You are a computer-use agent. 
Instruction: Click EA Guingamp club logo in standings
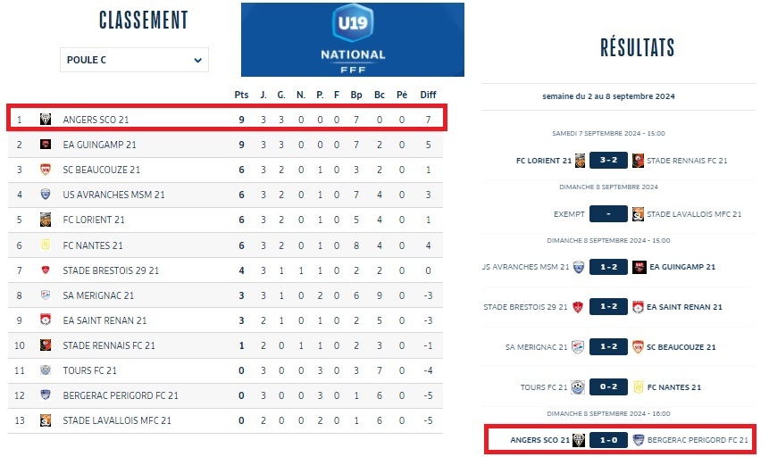coord(45,145)
